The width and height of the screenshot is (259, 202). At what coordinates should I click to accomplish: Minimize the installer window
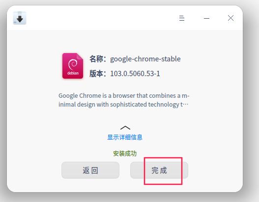[x=206, y=18]
